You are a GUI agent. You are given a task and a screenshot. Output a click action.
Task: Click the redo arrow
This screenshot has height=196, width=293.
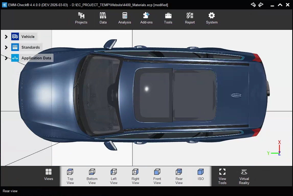(261, 5)
